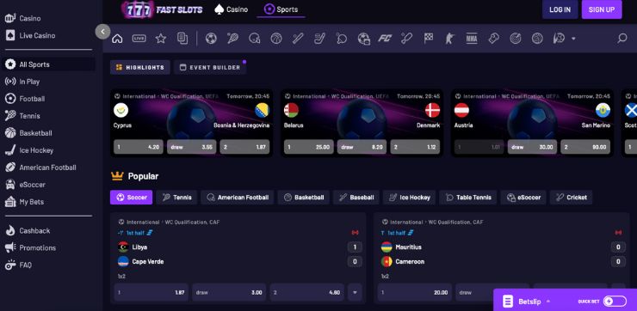Image resolution: width=637 pixels, height=311 pixels.
Task: Click the SIGN UP button
Action: [x=602, y=9]
